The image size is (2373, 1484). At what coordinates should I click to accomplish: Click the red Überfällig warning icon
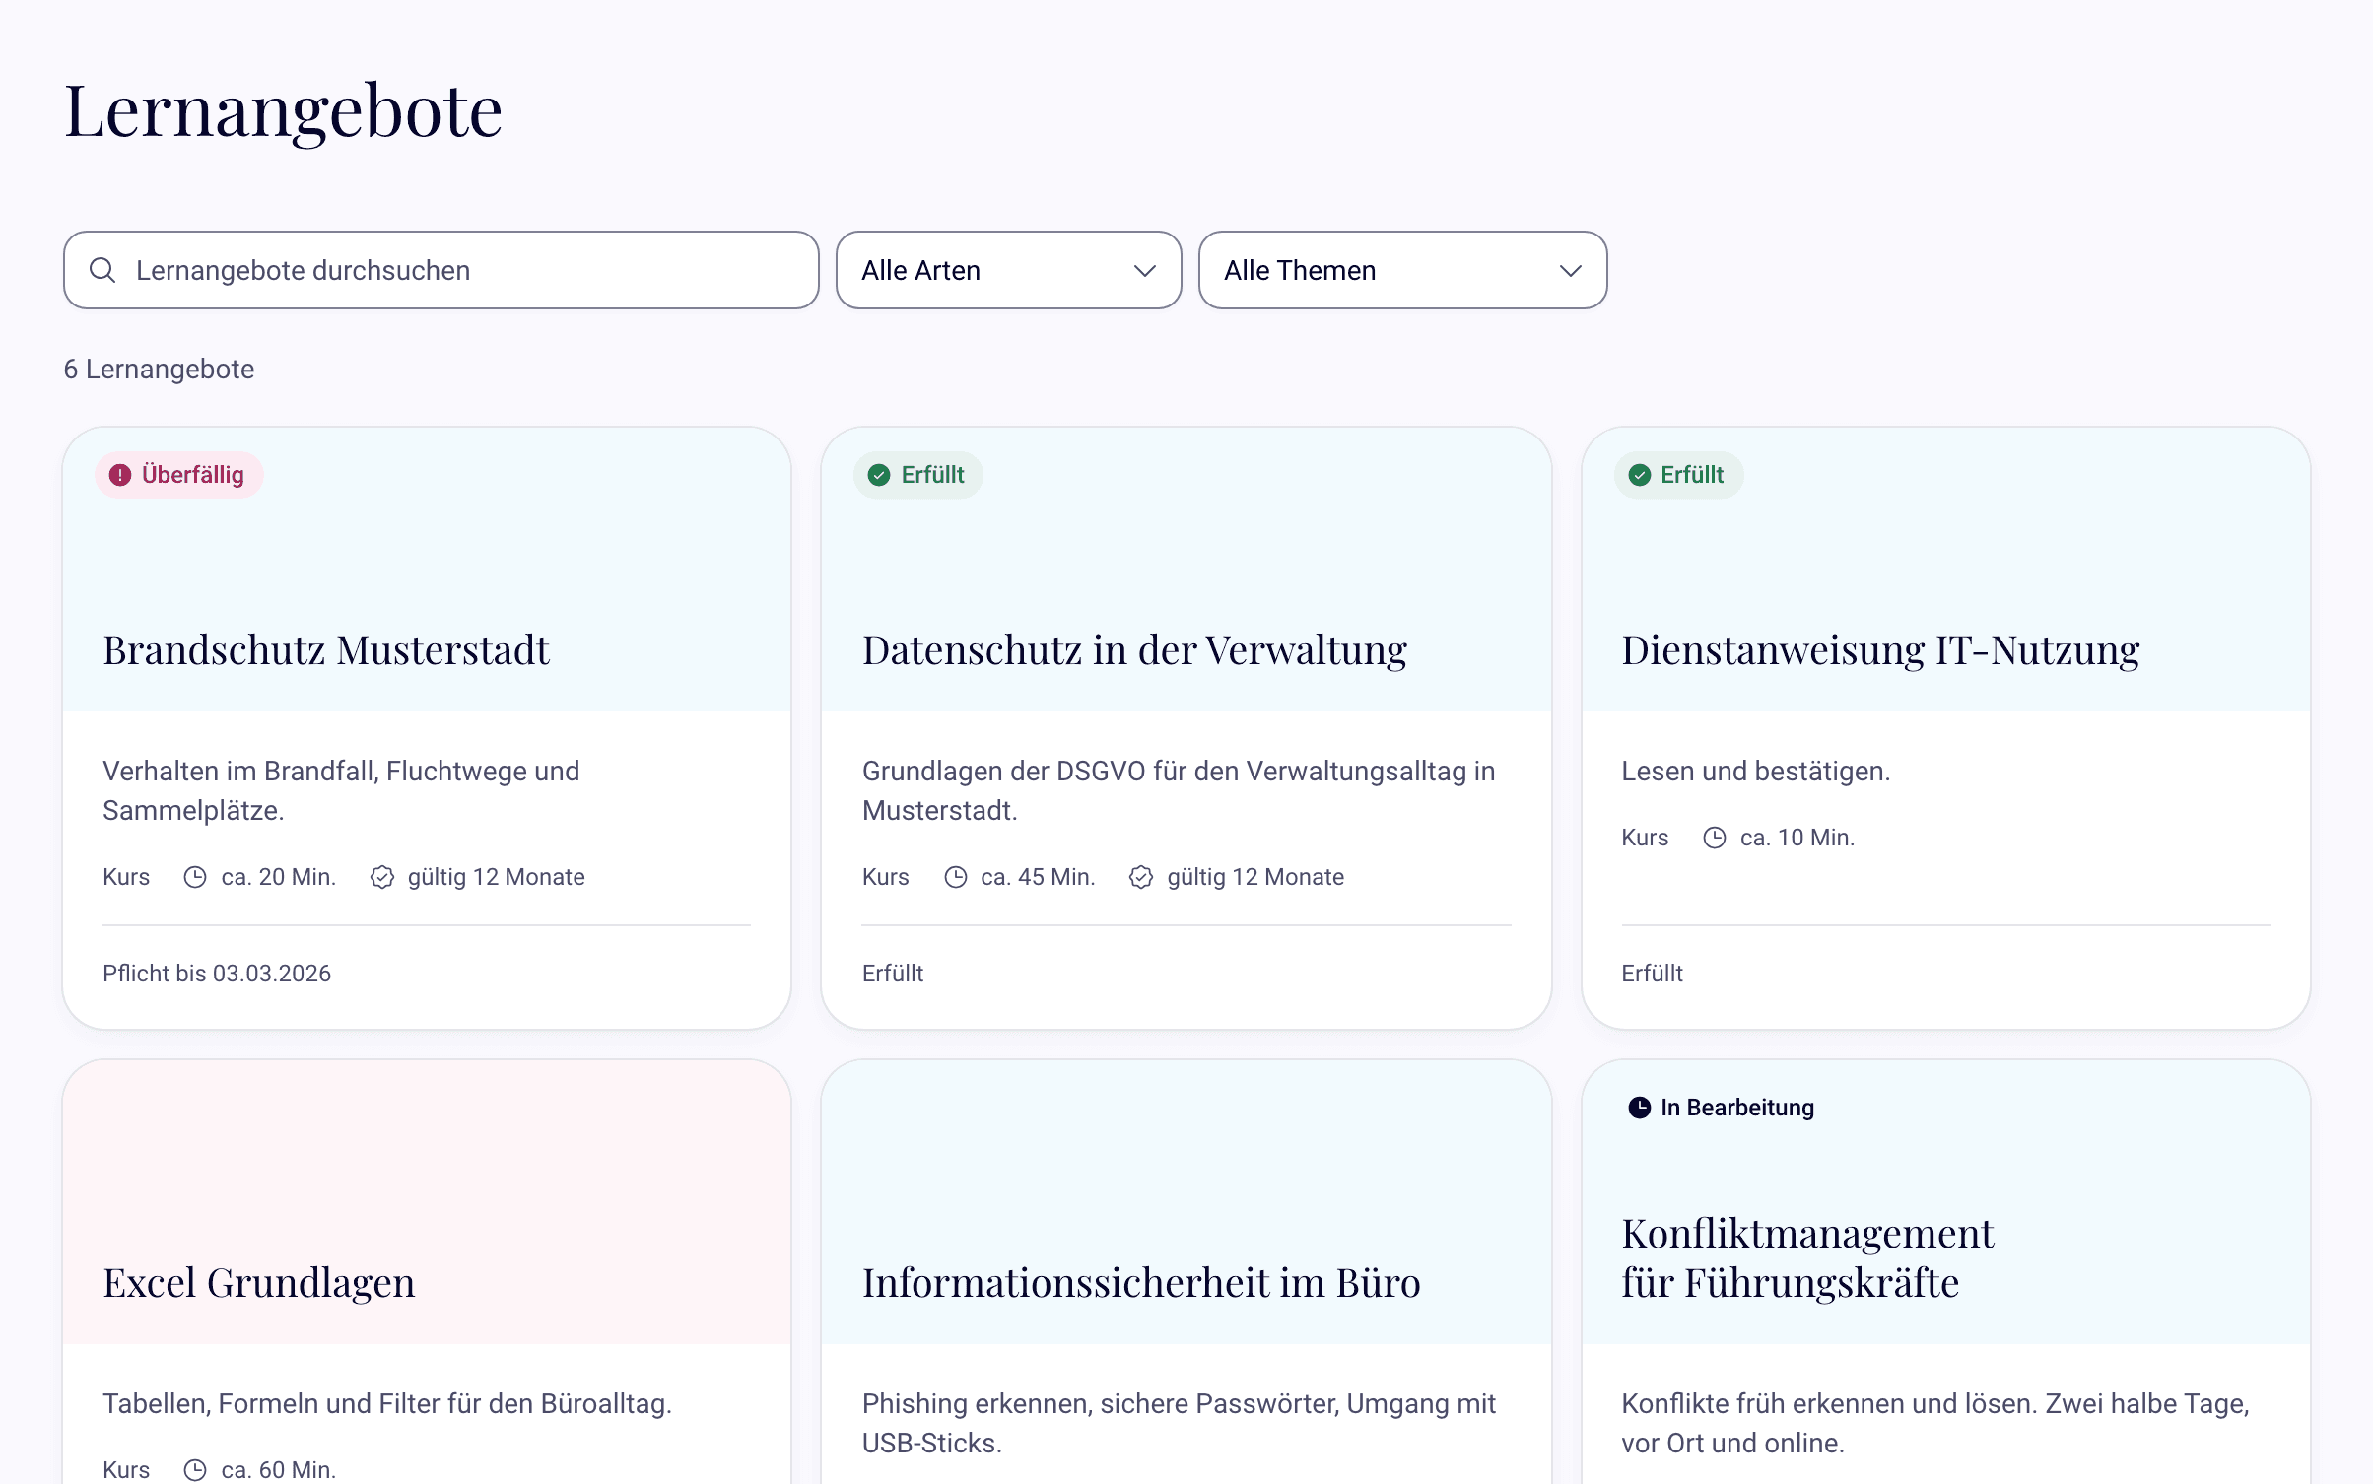point(120,475)
